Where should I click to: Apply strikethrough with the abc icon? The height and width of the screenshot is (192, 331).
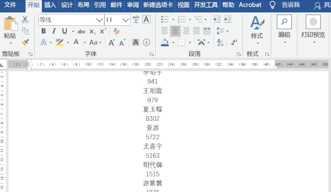(81, 31)
